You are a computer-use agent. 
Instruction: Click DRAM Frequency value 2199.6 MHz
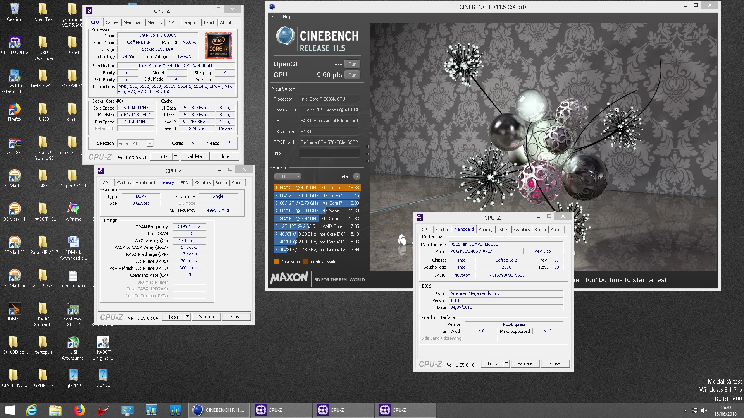189,227
